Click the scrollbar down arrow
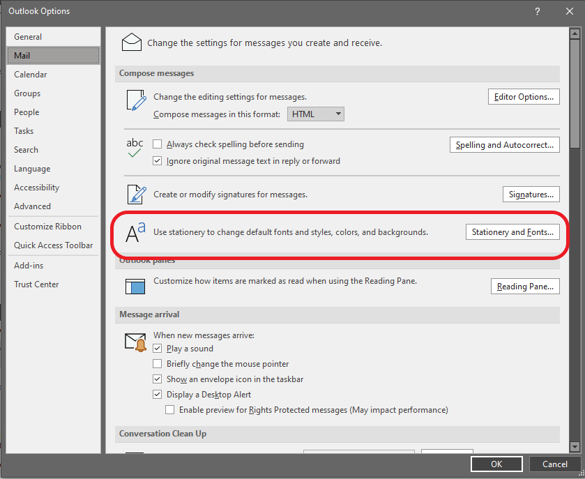 [575, 446]
